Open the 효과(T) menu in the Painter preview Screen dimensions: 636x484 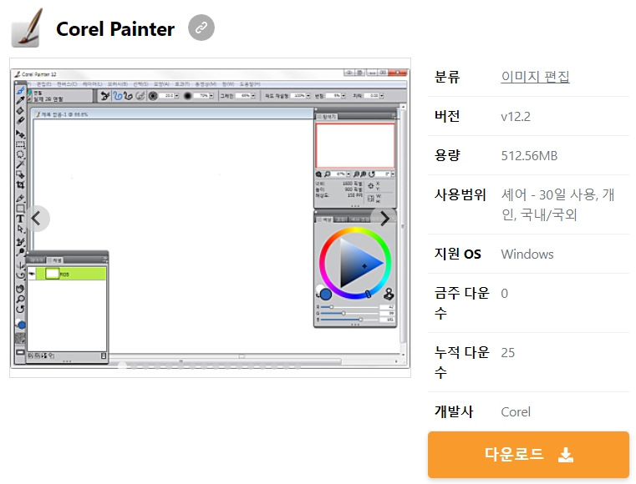click(182, 83)
